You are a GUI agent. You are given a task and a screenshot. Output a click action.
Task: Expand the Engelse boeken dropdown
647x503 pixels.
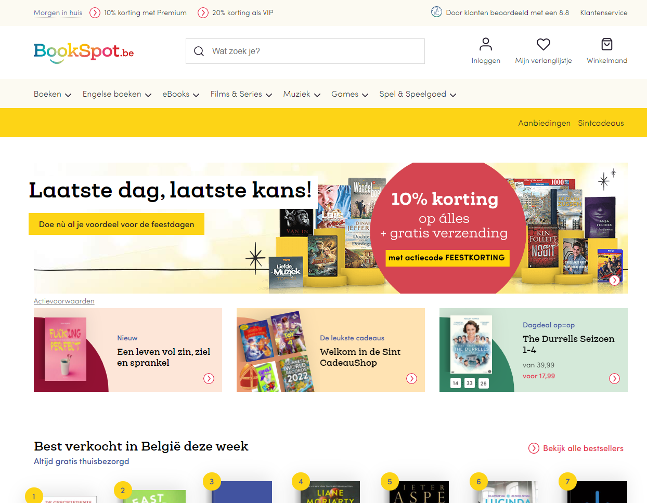[x=117, y=94]
